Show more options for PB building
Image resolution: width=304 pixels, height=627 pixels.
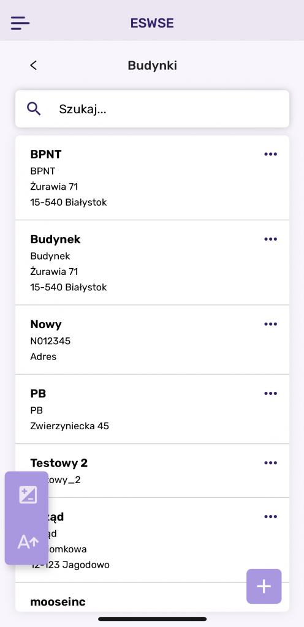point(270,394)
